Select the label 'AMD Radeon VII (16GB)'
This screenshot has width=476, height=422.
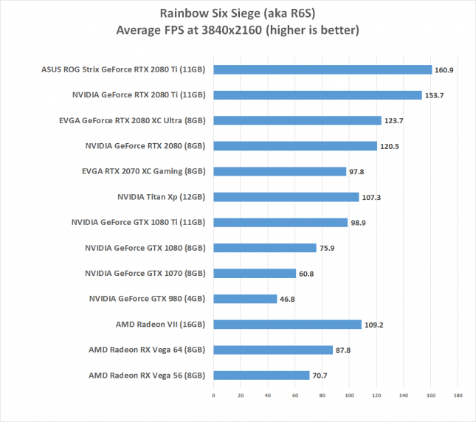click(160, 325)
